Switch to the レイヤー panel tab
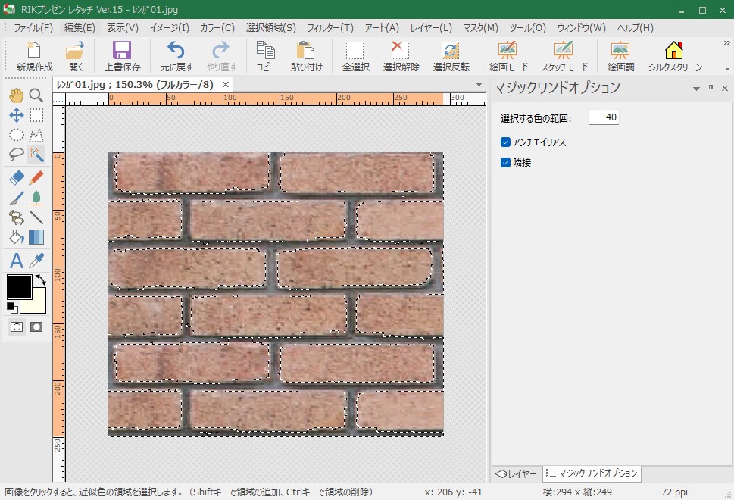Image resolution: width=734 pixels, height=500 pixels. [517, 473]
